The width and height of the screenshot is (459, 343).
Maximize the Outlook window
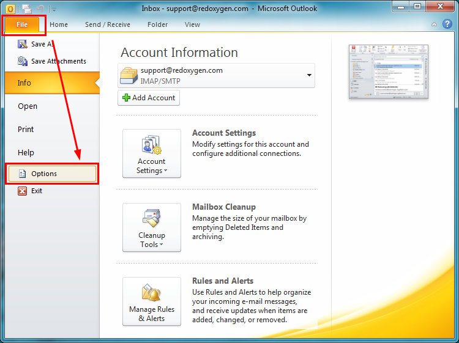pyautogui.click(x=417, y=7)
